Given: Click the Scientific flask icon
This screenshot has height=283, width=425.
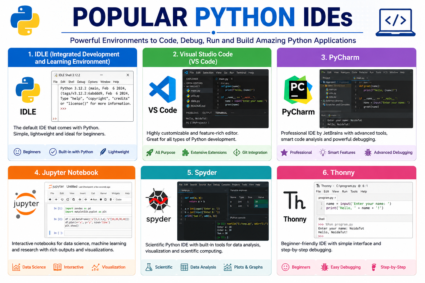Looking at the screenshot, I should (149, 267).
